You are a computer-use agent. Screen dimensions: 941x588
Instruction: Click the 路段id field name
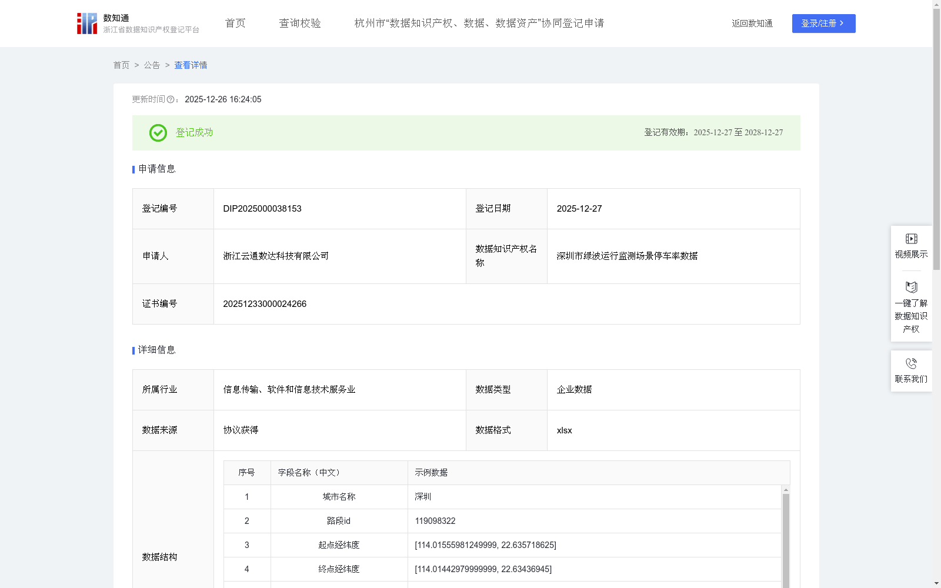click(x=339, y=521)
